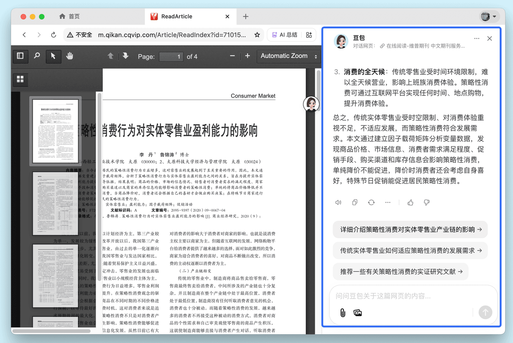Give a thumbs up to the response
Screen dimensions: 513x343
coord(410,202)
